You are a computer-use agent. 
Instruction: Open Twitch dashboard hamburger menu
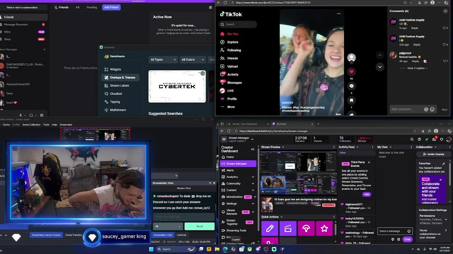click(x=224, y=139)
